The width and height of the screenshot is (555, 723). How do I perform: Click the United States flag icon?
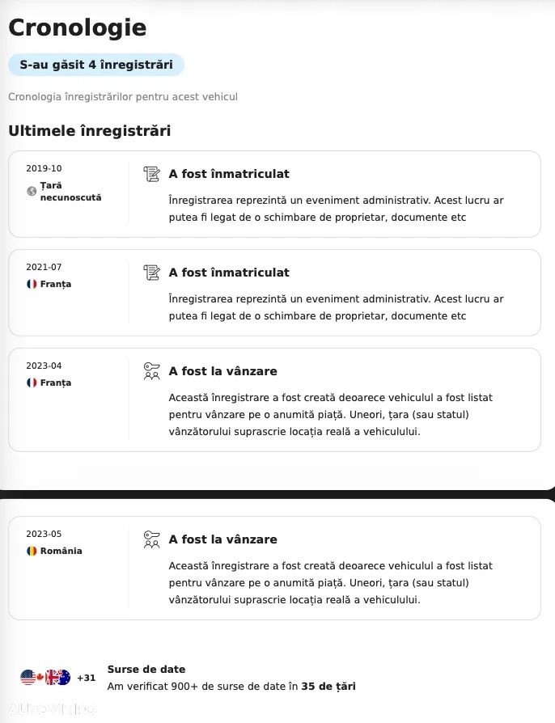coord(29,678)
